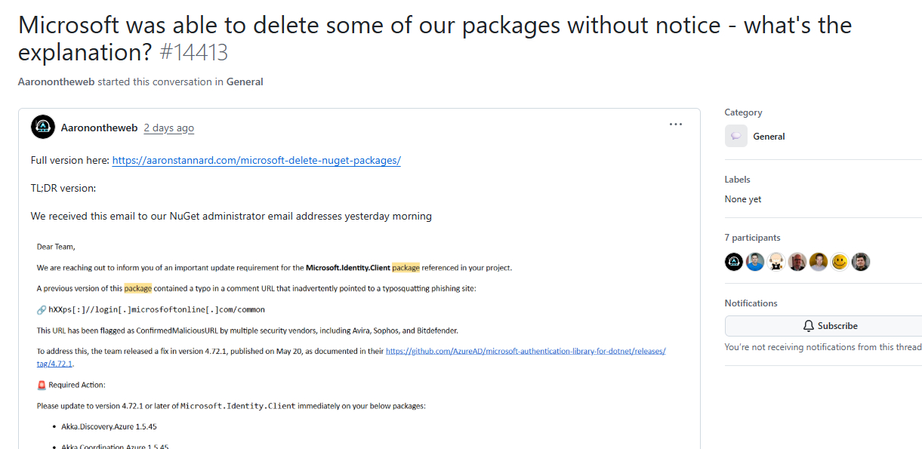Open the General category label in the sidebar
The width and height of the screenshot is (922, 449).
[x=769, y=137]
